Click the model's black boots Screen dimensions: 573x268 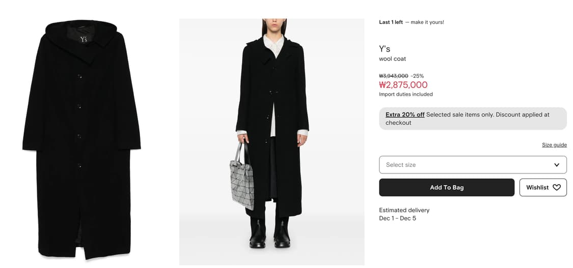270,234
